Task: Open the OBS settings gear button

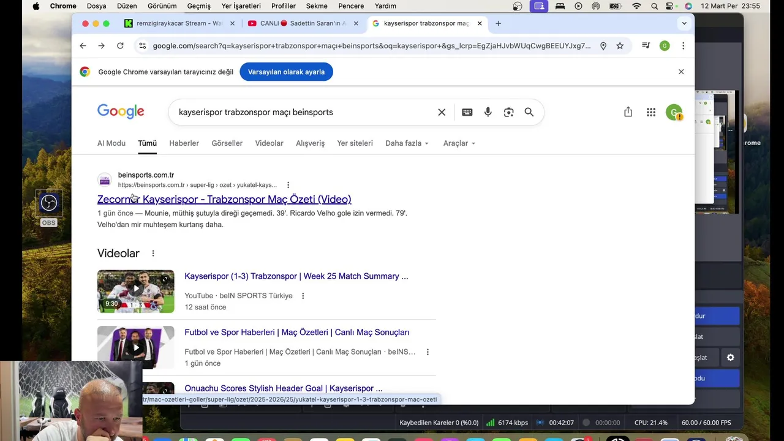Action: 730,357
